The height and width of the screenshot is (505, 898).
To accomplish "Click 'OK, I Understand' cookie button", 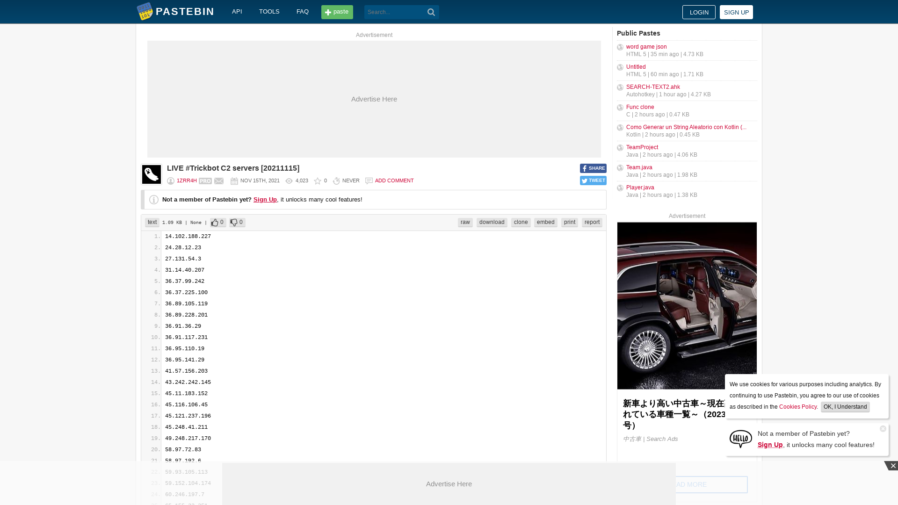I will point(845,407).
